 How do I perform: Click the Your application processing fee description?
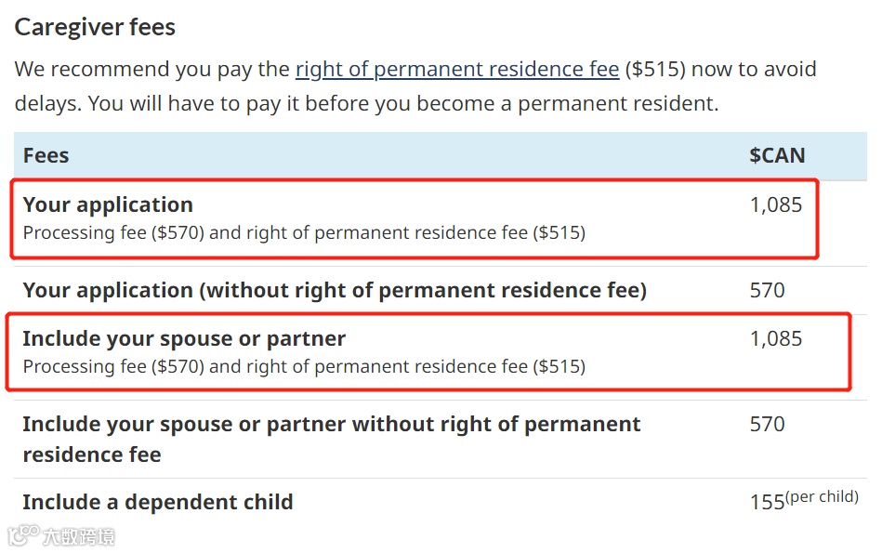(304, 232)
